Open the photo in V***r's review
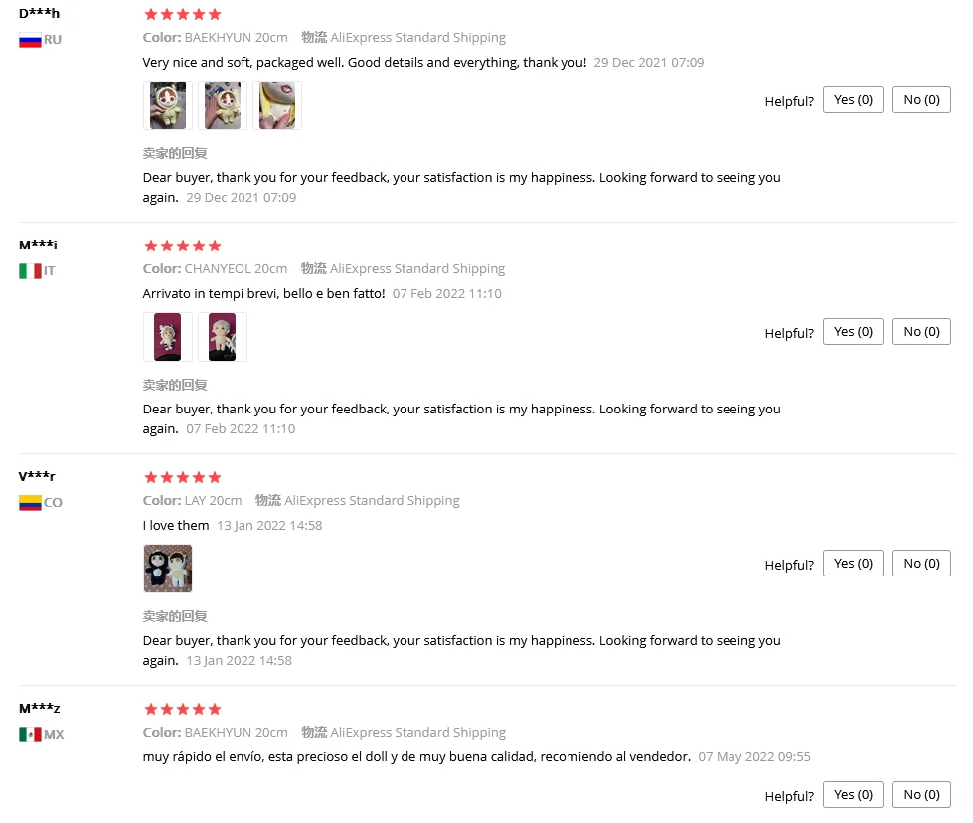973x823 pixels. 168,569
